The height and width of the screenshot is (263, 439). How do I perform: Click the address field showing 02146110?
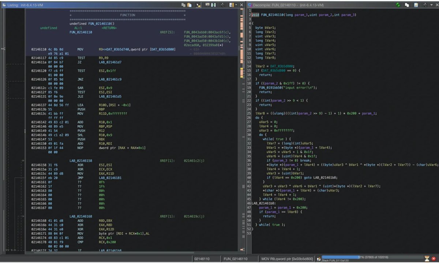coord(203,259)
